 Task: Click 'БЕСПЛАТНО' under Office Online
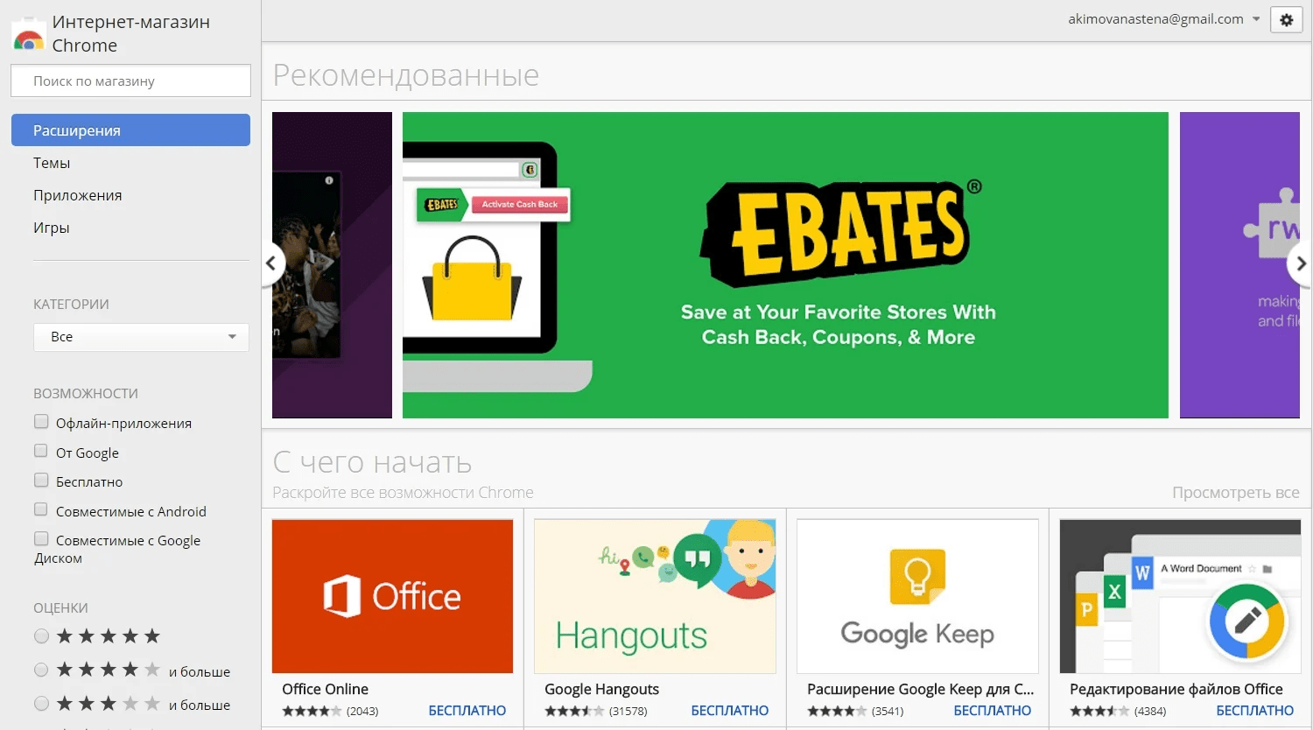pyautogui.click(x=467, y=711)
